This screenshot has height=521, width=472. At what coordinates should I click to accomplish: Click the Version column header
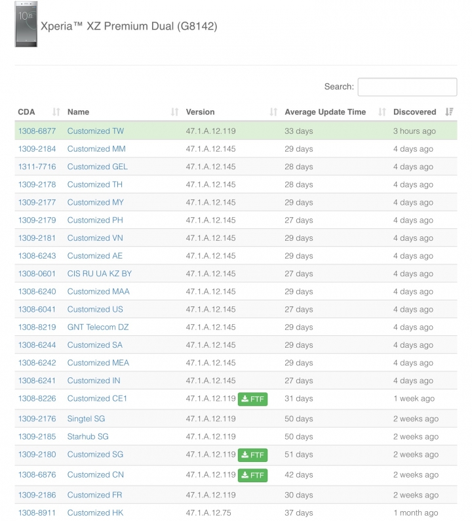coord(200,112)
